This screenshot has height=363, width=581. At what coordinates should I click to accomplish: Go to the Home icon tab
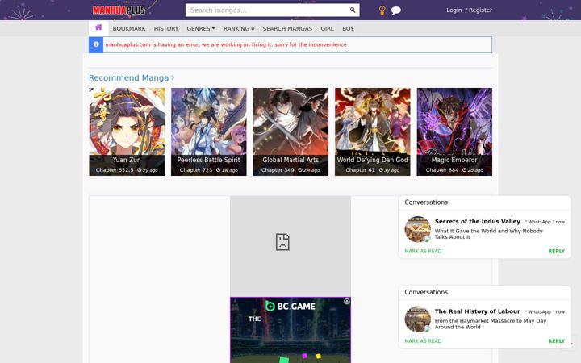[x=98, y=27]
